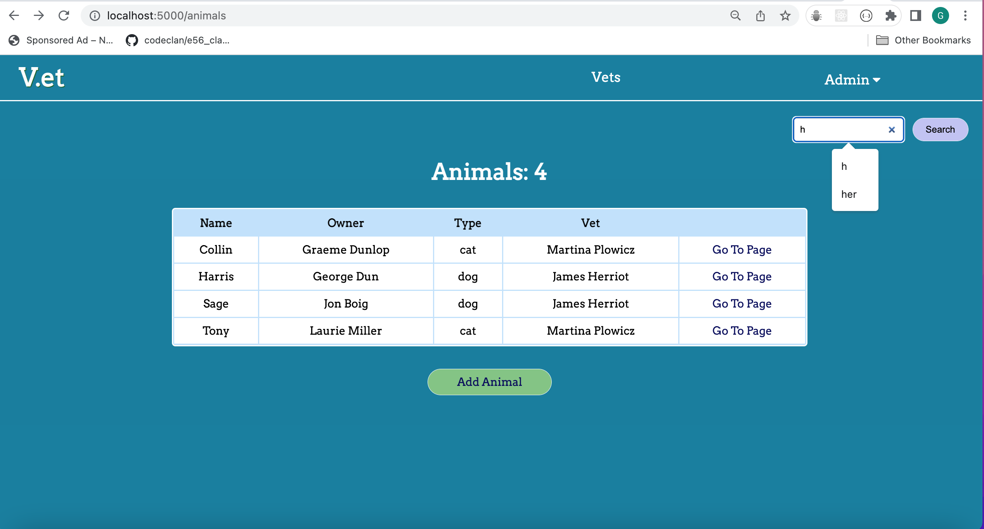Click the browser address bar URL
The height and width of the screenshot is (529, 984).
(x=166, y=16)
